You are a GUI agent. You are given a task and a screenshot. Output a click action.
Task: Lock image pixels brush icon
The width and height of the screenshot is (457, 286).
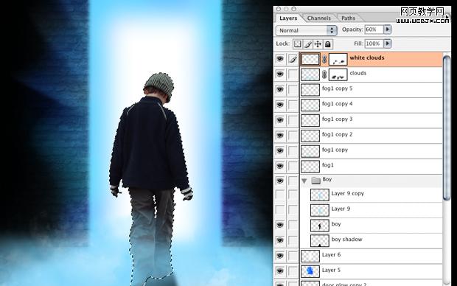point(307,44)
